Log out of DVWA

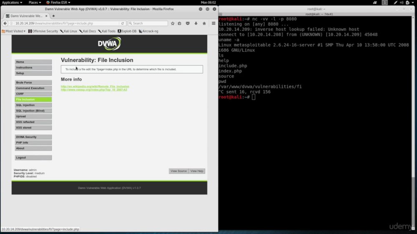(33, 157)
